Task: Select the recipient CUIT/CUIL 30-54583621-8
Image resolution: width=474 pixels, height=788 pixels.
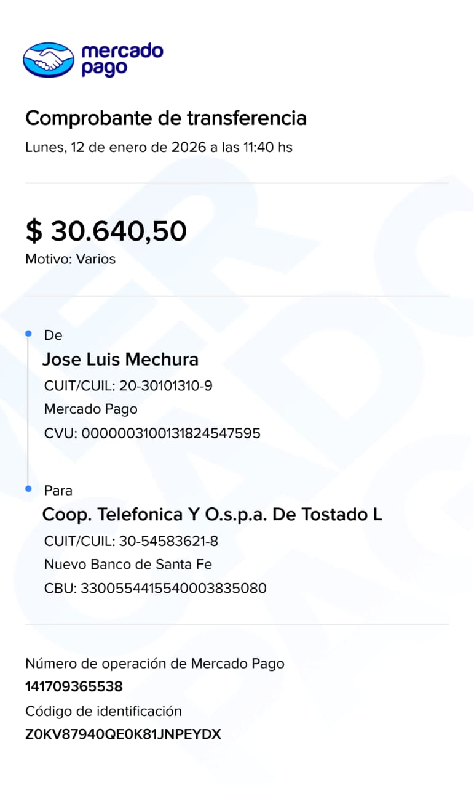Action: (x=131, y=541)
